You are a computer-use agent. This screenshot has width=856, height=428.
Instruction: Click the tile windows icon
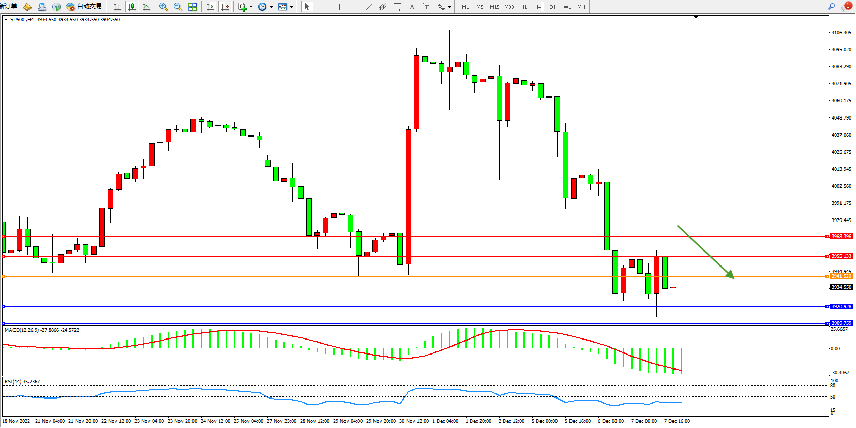192,7
